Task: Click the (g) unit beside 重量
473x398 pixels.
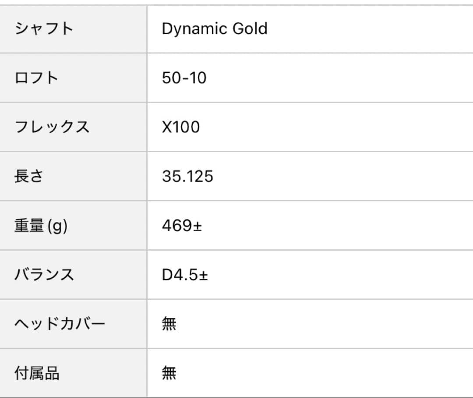Action: pyautogui.click(x=57, y=226)
